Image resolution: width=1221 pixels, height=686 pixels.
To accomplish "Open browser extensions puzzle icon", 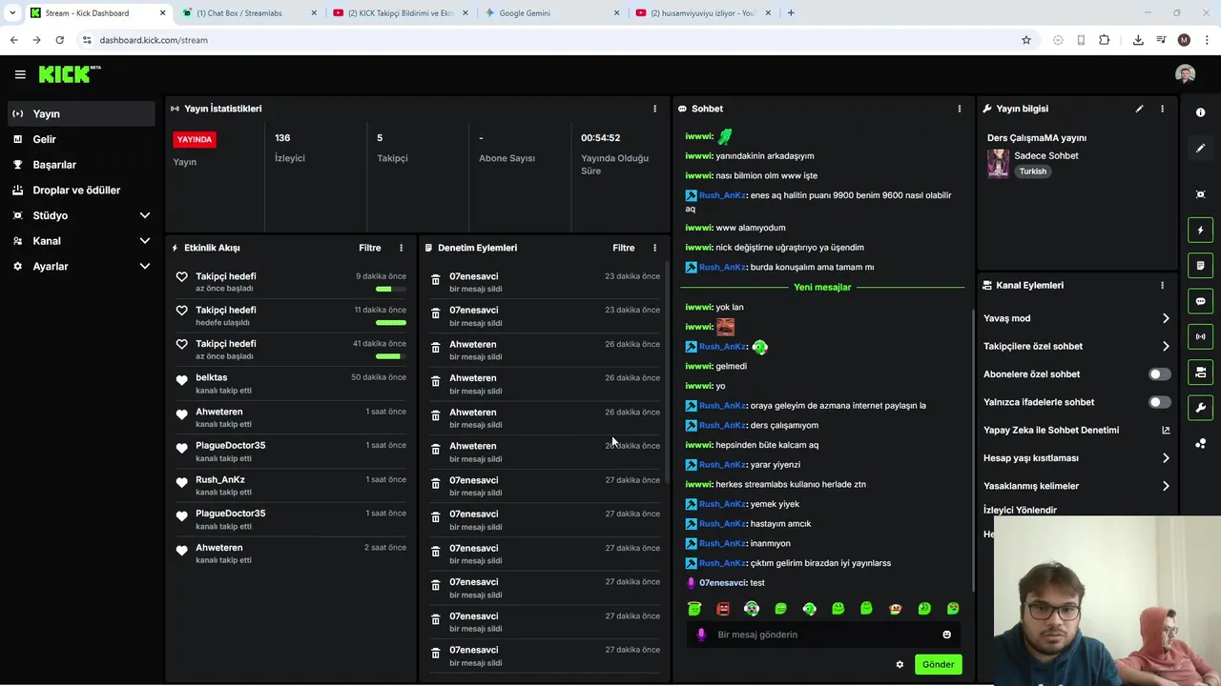I will coord(1105,40).
